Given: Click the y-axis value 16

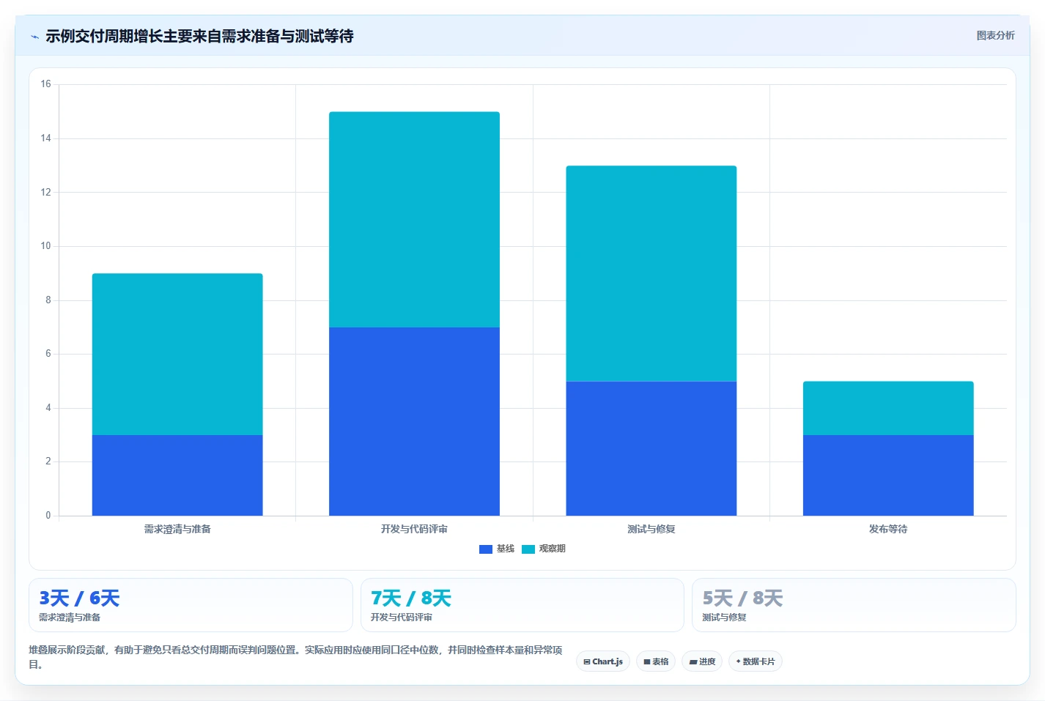Looking at the screenshot, I should point(46,84).
